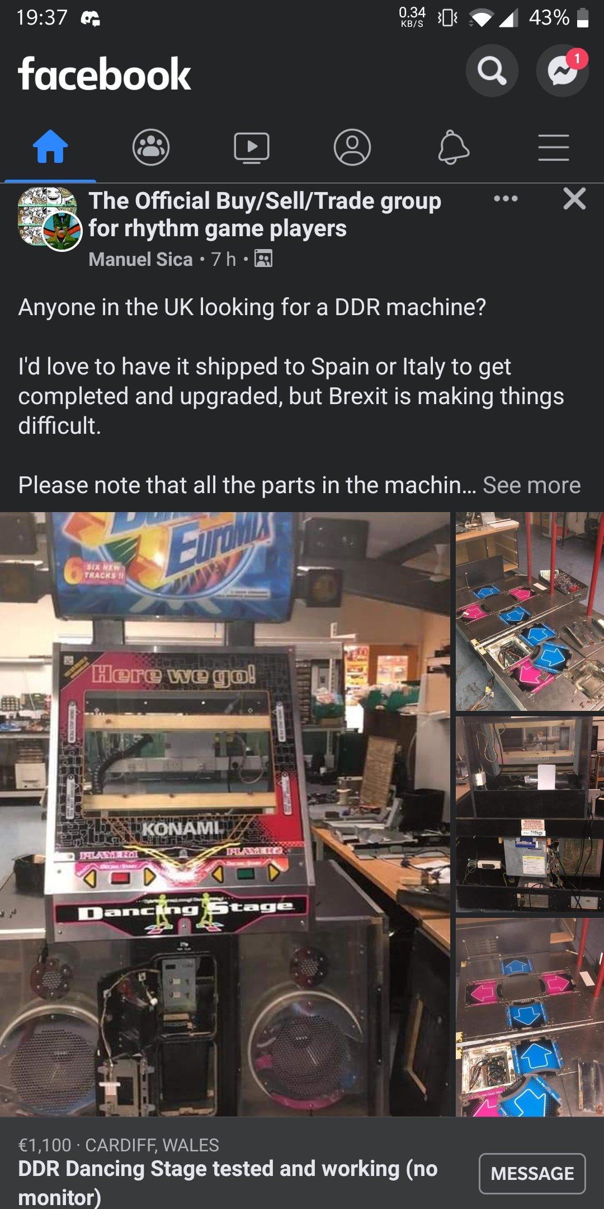Open the Buy/Sell/Trade group title link

(x=265, y=214)
